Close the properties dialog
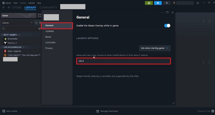 172,13
